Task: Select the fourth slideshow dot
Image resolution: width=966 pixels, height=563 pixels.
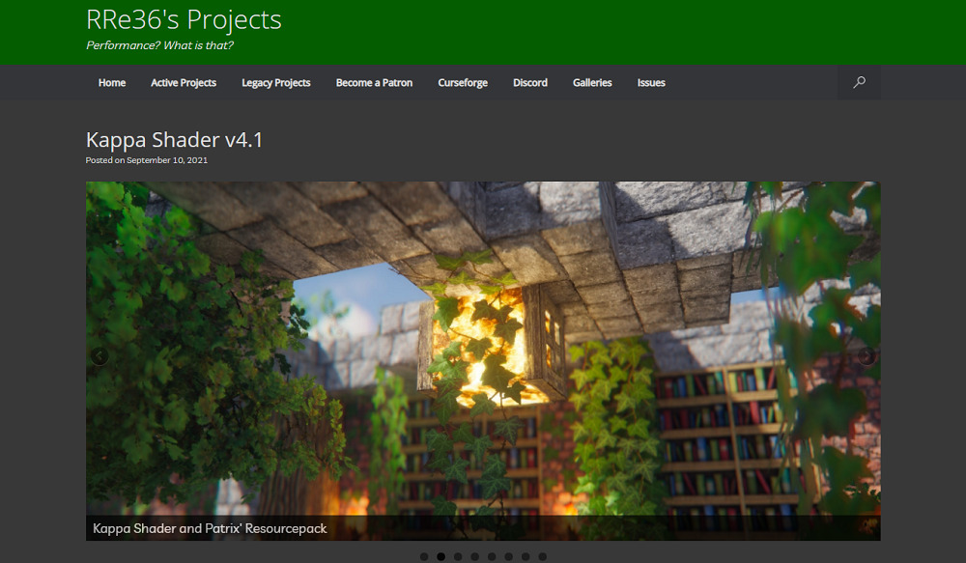Action: [x=475, y=557]
